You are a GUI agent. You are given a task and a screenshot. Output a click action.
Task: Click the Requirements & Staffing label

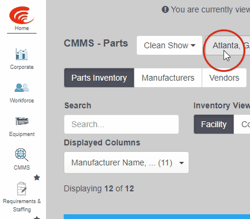(22, 205)
